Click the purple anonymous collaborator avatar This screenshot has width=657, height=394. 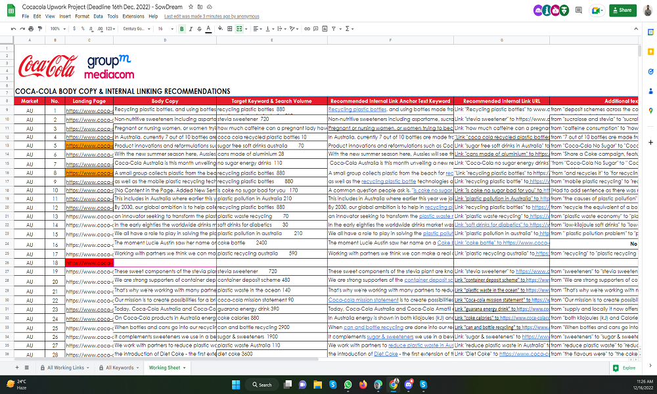click(x=538, y=11)
